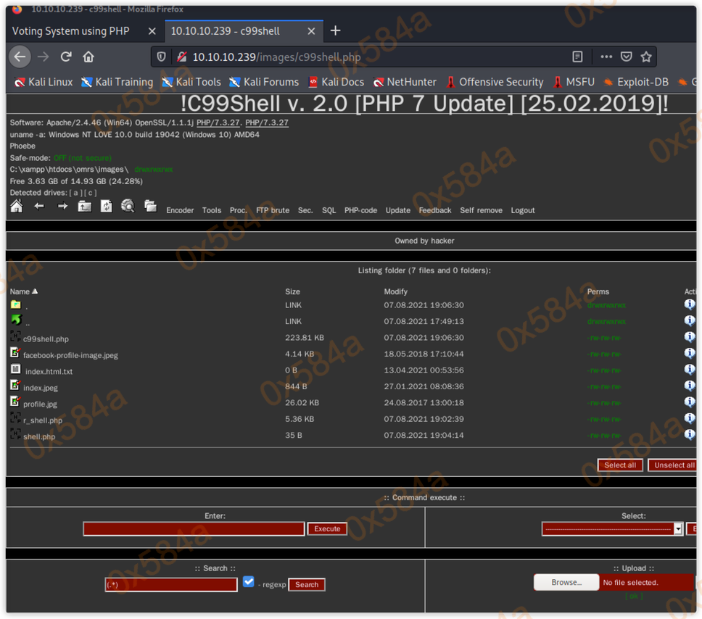Click the shell's right arrow Forward icon
Viewport: 702px width, 619px height.
pos(62,207)
